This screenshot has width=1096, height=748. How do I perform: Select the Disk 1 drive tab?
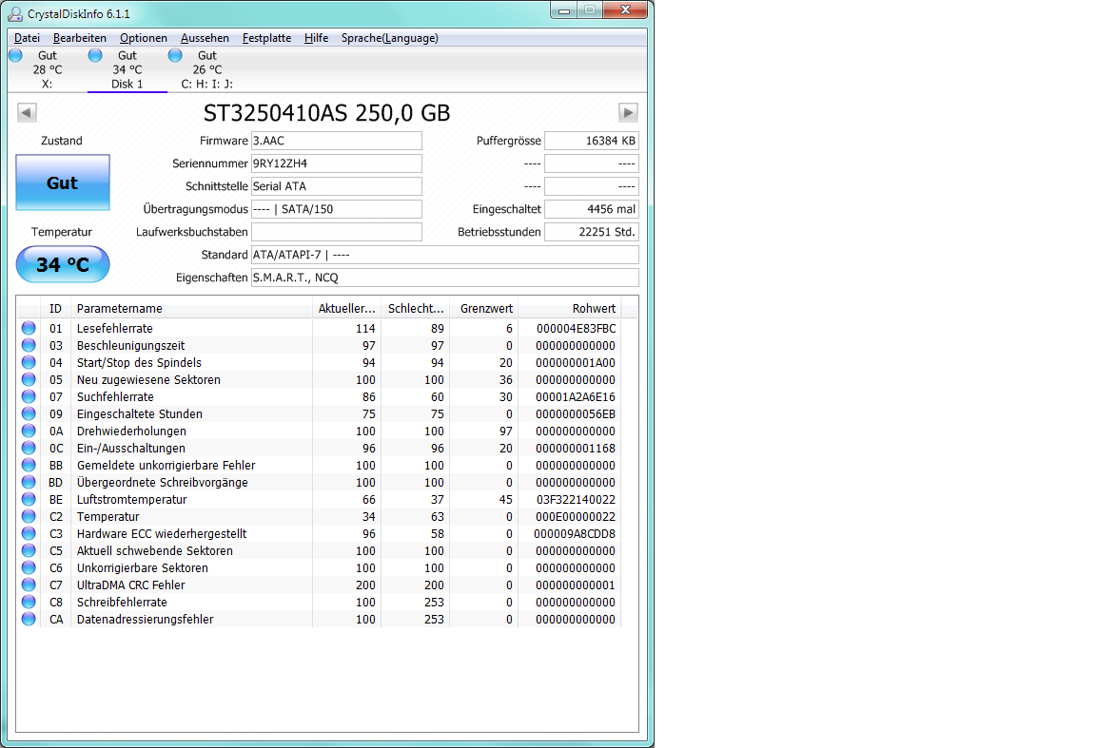pos(127,69)
